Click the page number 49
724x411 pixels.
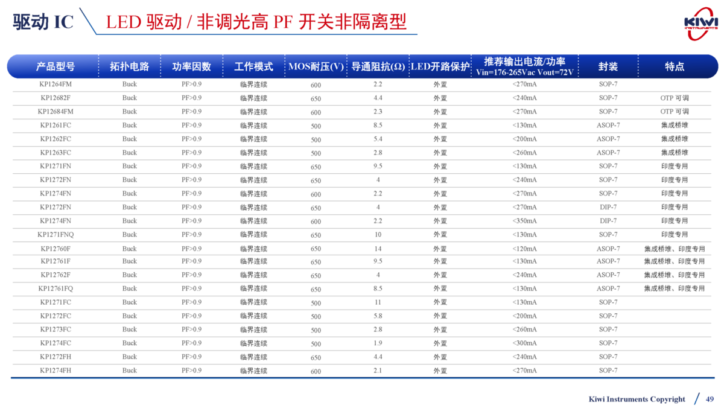[x=710, y=399]
